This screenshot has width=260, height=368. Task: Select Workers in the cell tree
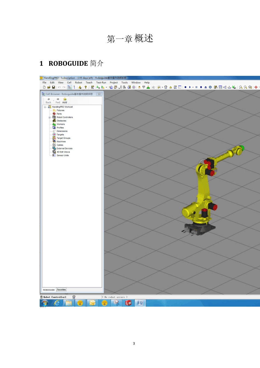(60, 124)
